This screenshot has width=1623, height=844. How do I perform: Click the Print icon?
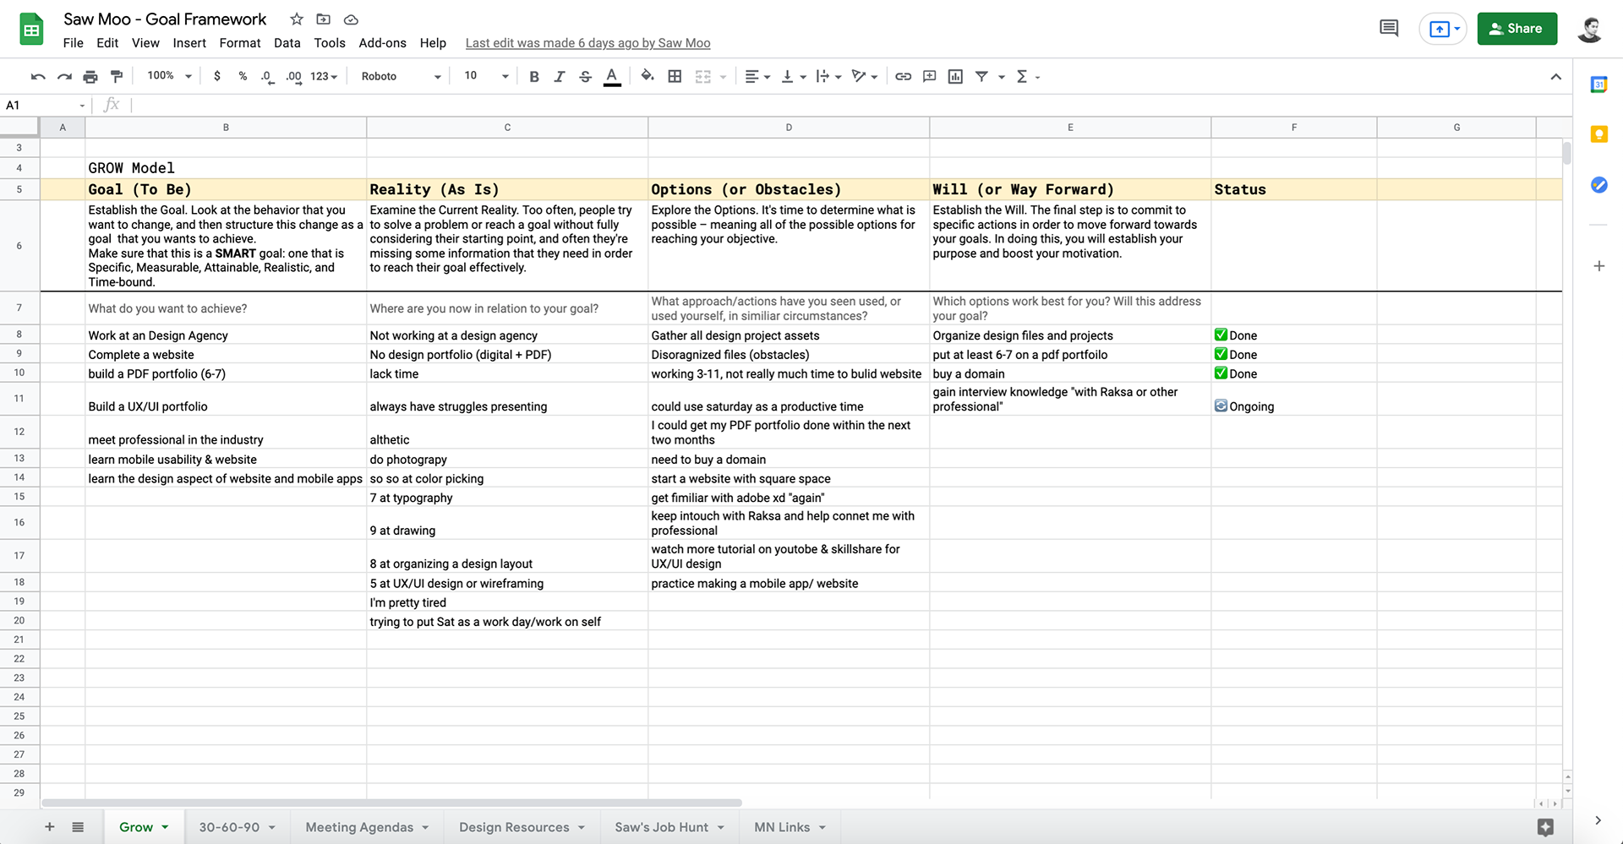point(90,77)
